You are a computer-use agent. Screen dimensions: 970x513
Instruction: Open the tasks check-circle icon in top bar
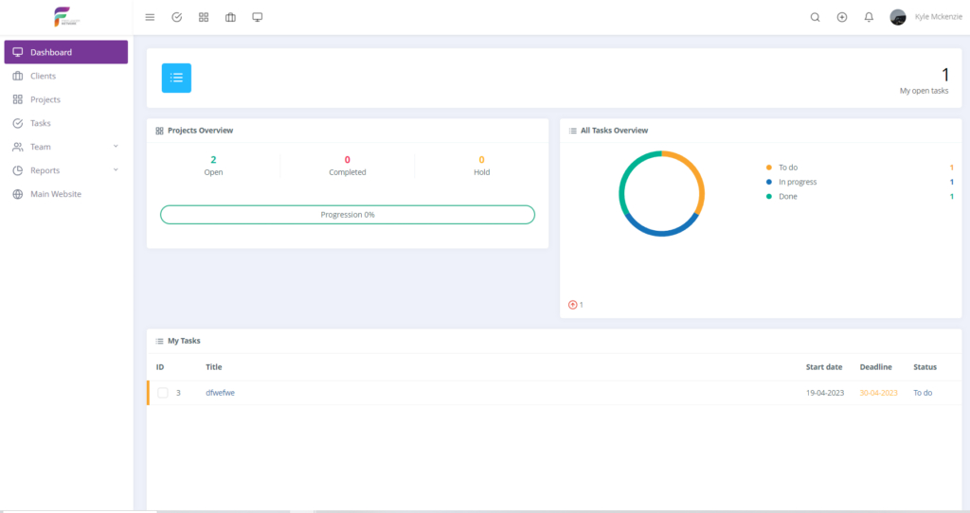pos(176,17)
